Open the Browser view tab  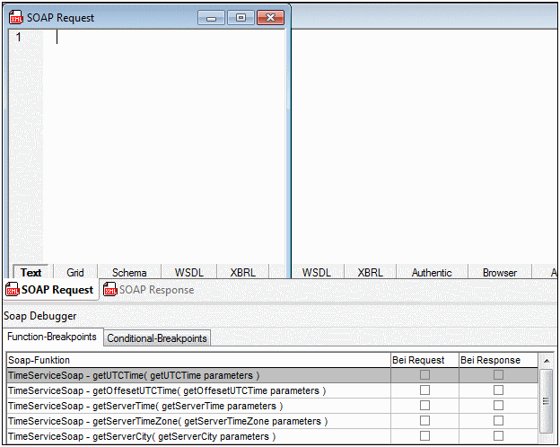tap(500, 273)
